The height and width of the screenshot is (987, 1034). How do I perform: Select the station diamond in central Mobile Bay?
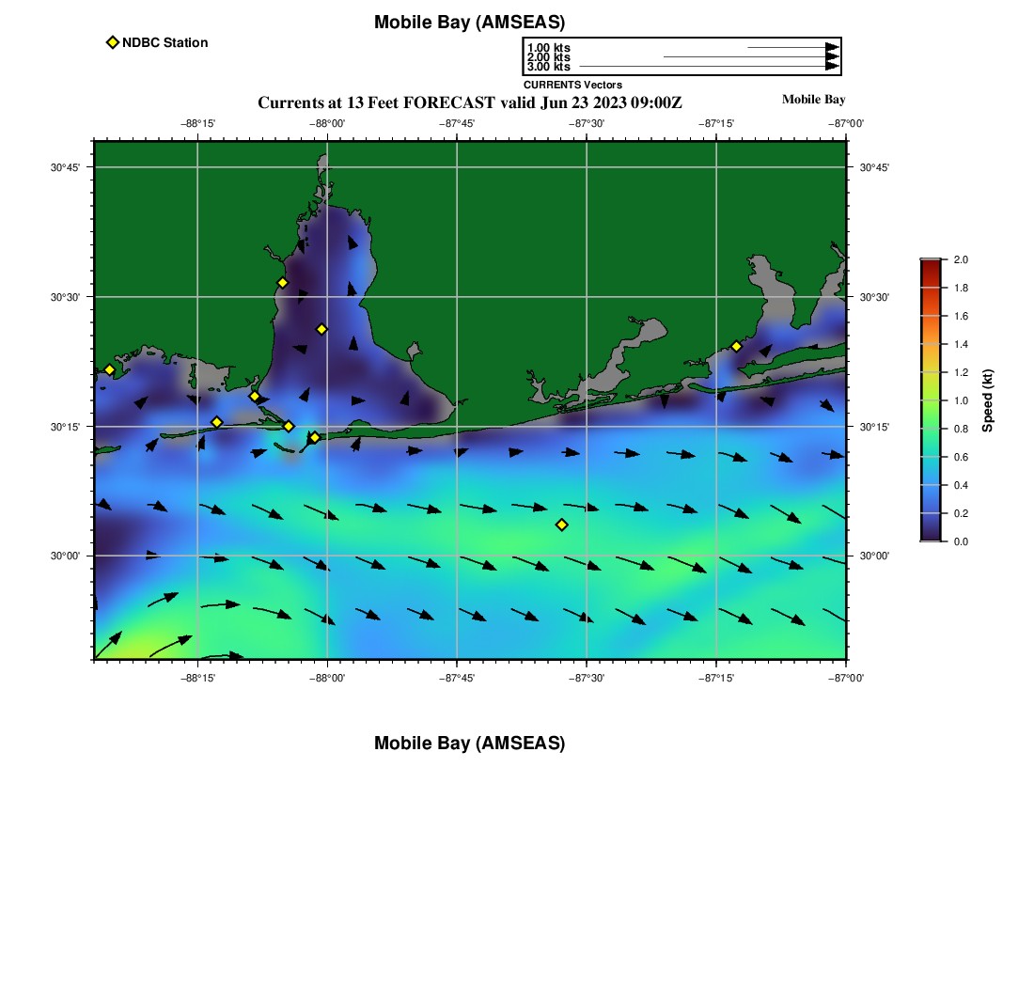click(321, 329)
